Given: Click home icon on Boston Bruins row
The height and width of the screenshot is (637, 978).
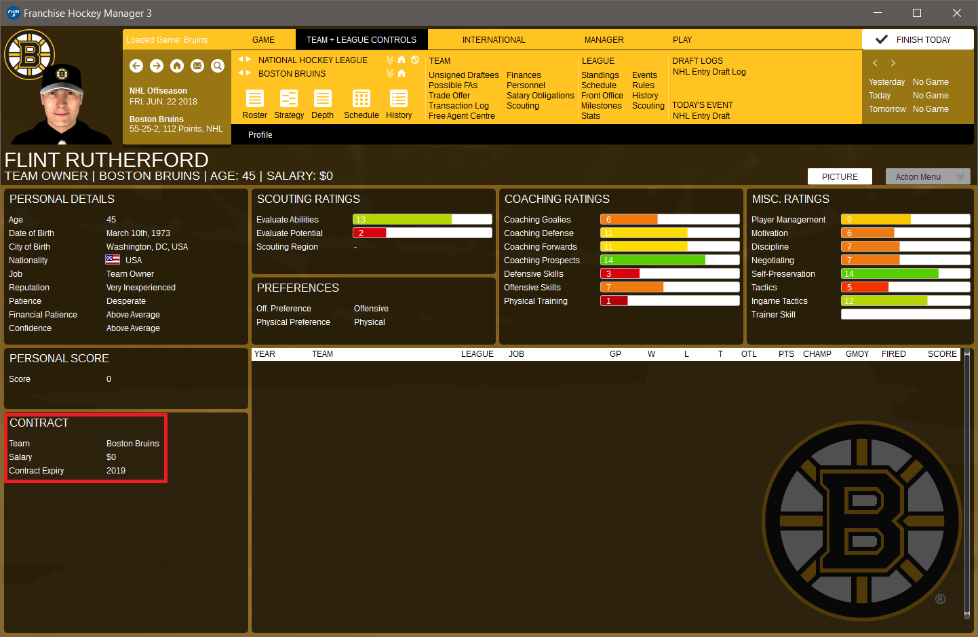Looking at the screenshot, I should tap(402, 73).
